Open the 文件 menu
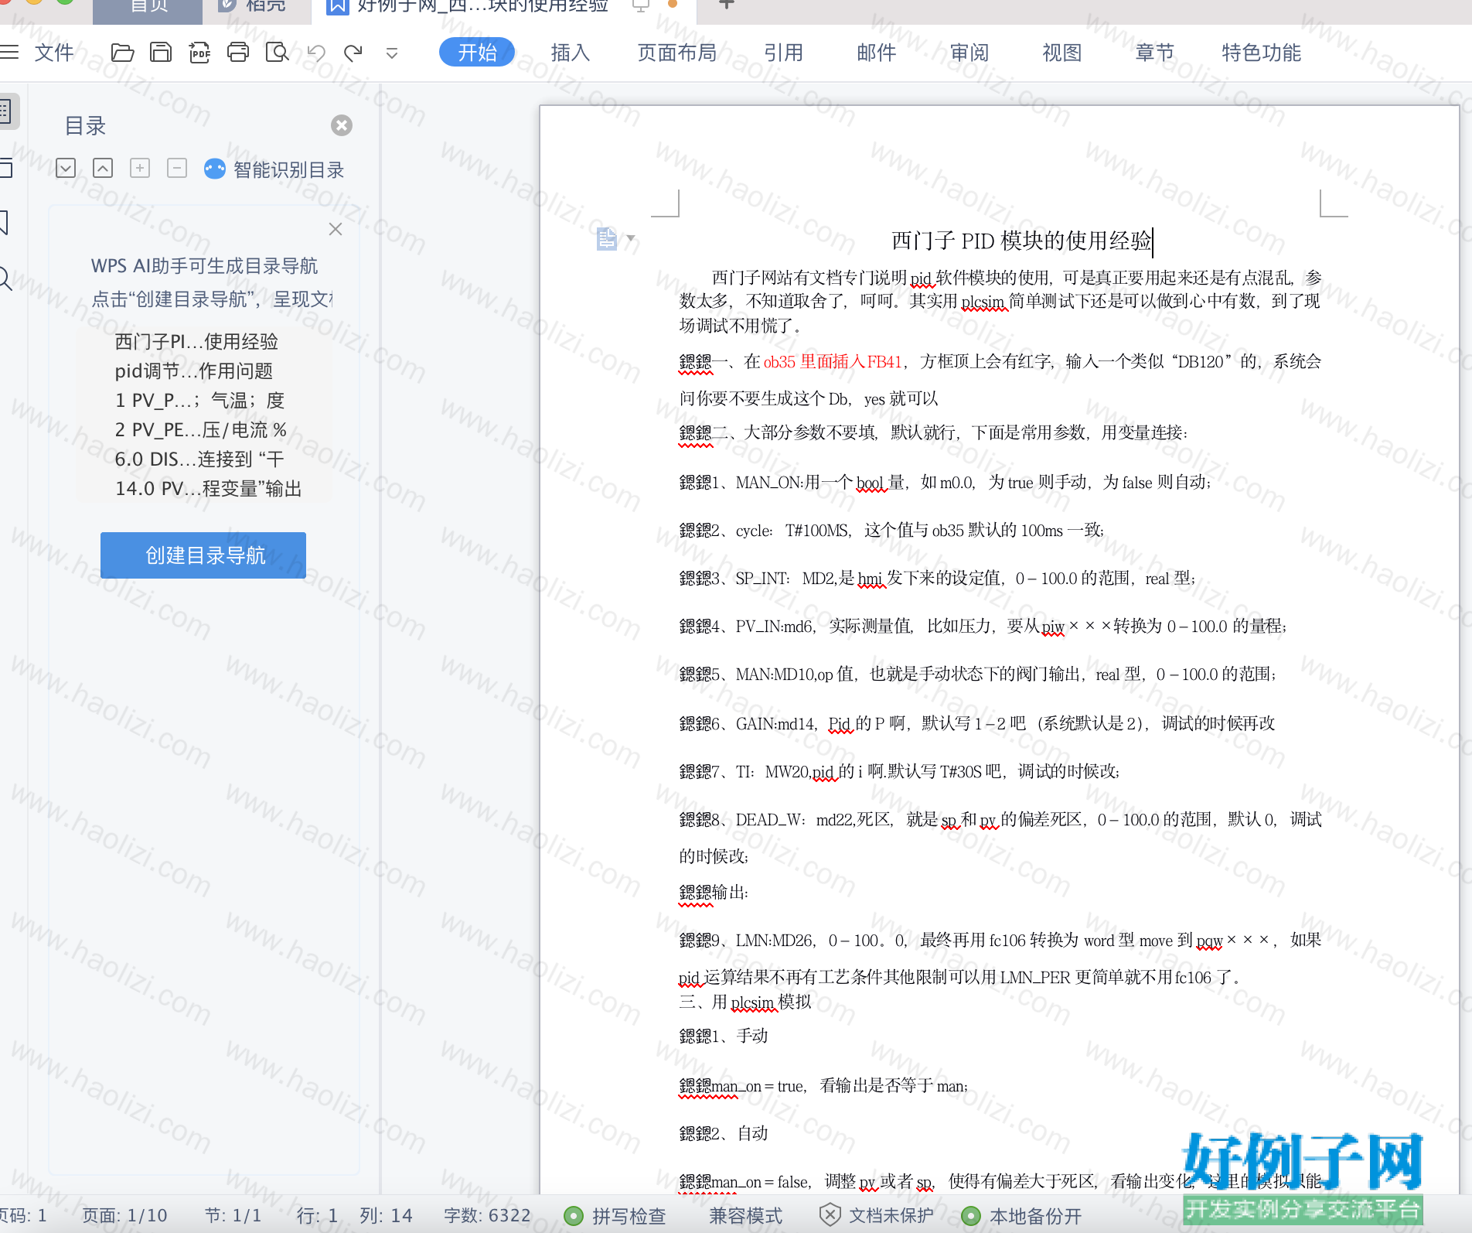Image resolution: width=1472 pixels, height=1233 pixels. 54,53
